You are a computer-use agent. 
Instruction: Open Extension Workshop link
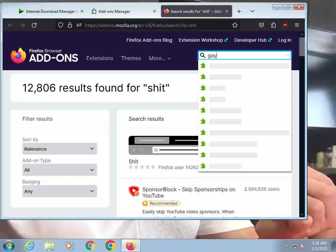(203, 40)
